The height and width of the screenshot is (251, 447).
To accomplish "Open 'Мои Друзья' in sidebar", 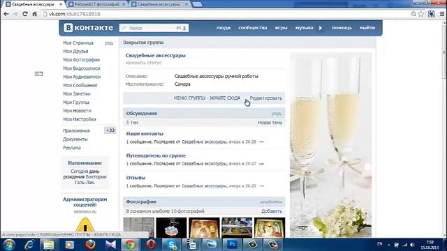I will click(x=75, y=51).
